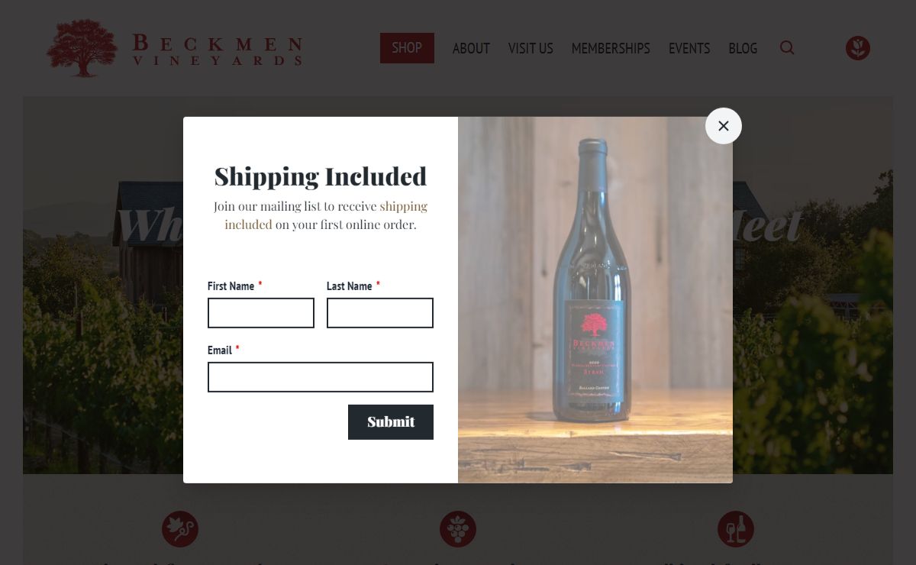Click the grape cluster circle icon
Image resolution: width=916 pixels, height=565 pixels.
click(458, 529)
